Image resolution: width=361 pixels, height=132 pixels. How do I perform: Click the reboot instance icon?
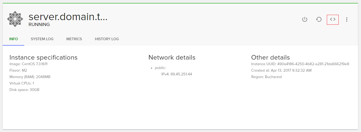click(x=319, y=19)
